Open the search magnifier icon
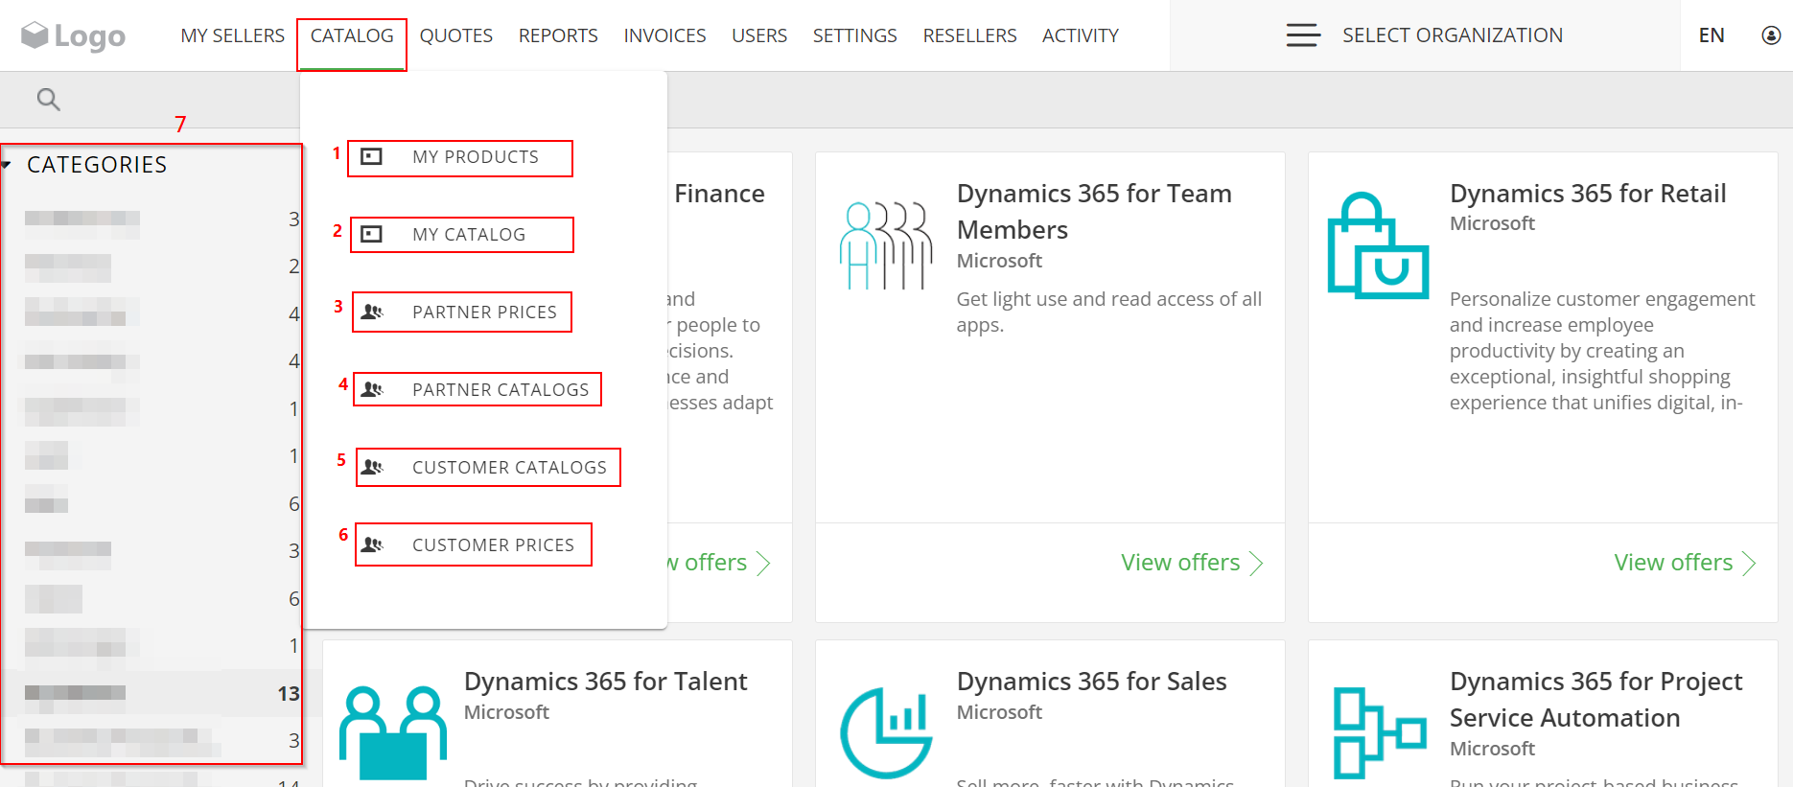The height and width of the screenshot is (787, 1793). pyautogui.click(x=48, y=99)
